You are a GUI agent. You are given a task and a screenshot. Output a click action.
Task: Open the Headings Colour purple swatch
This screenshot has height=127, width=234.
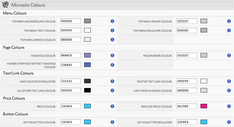pos(87,55)
